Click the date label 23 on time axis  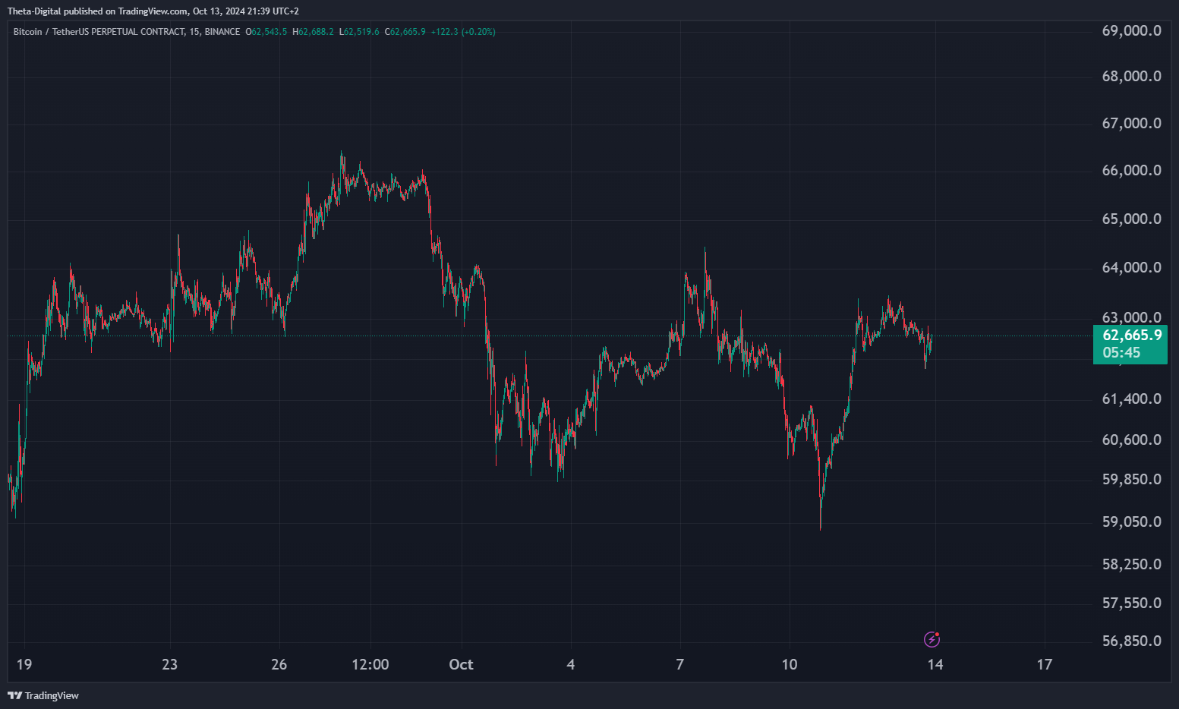[x=170, y=664]
